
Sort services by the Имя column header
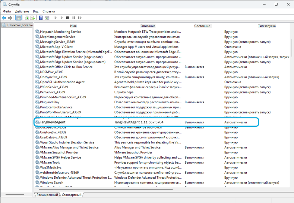(73, 26)
